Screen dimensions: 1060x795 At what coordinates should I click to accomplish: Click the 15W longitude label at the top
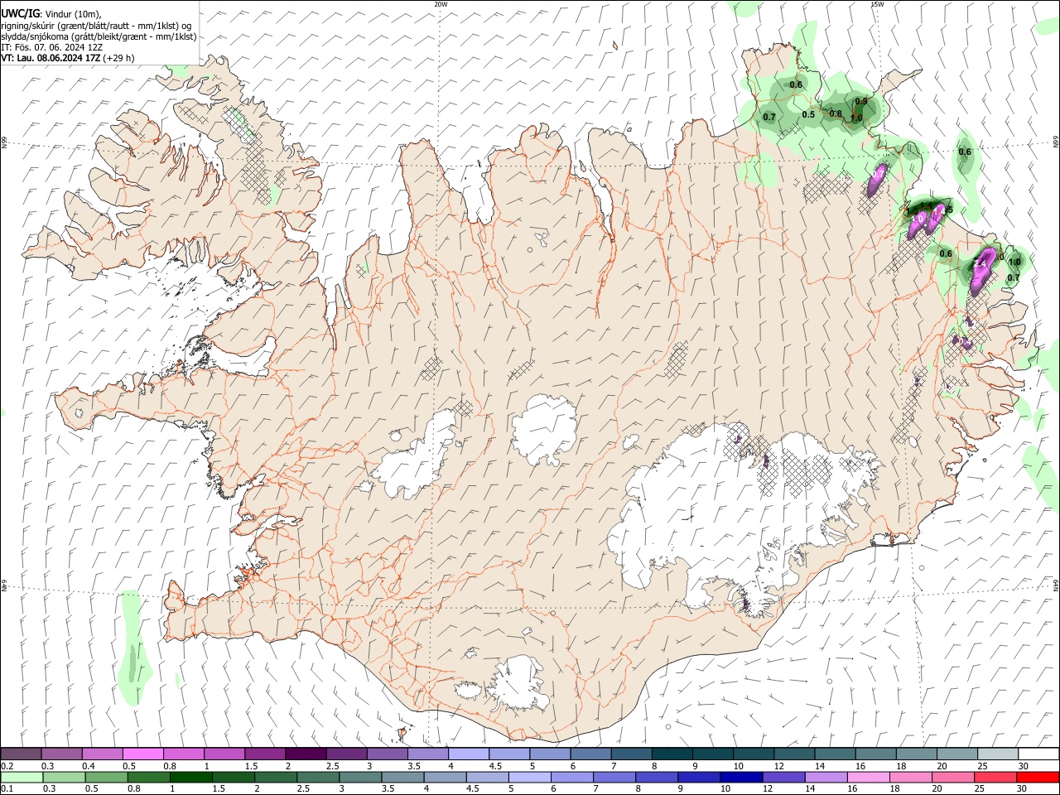pyautogui.click(x=878, y=4)
